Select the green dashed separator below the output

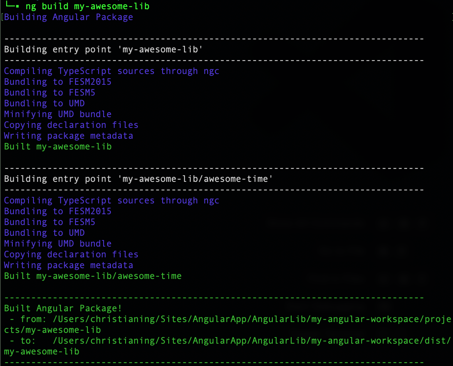212,362
